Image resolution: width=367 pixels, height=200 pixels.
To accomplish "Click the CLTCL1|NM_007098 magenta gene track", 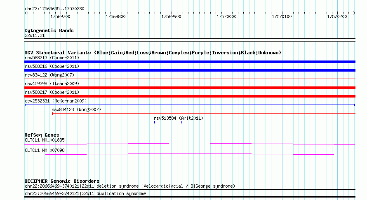I will click(190, 154).
